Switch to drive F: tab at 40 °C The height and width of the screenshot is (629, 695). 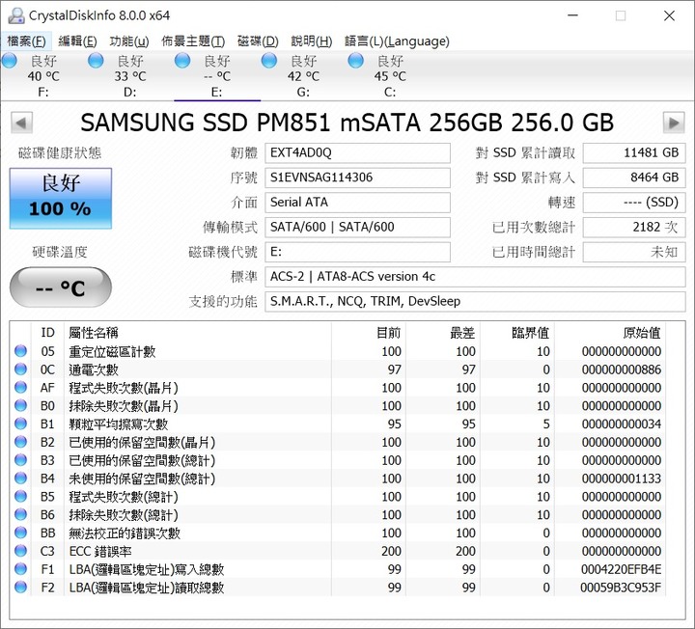click(x=43, y=76)
